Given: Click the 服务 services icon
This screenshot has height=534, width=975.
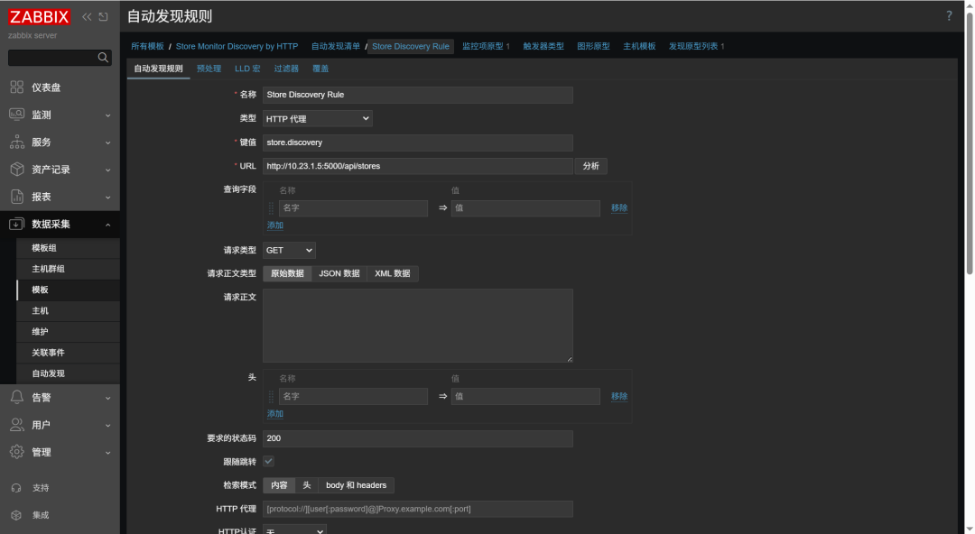Looking at the screenshot, I should click(17, 142).
